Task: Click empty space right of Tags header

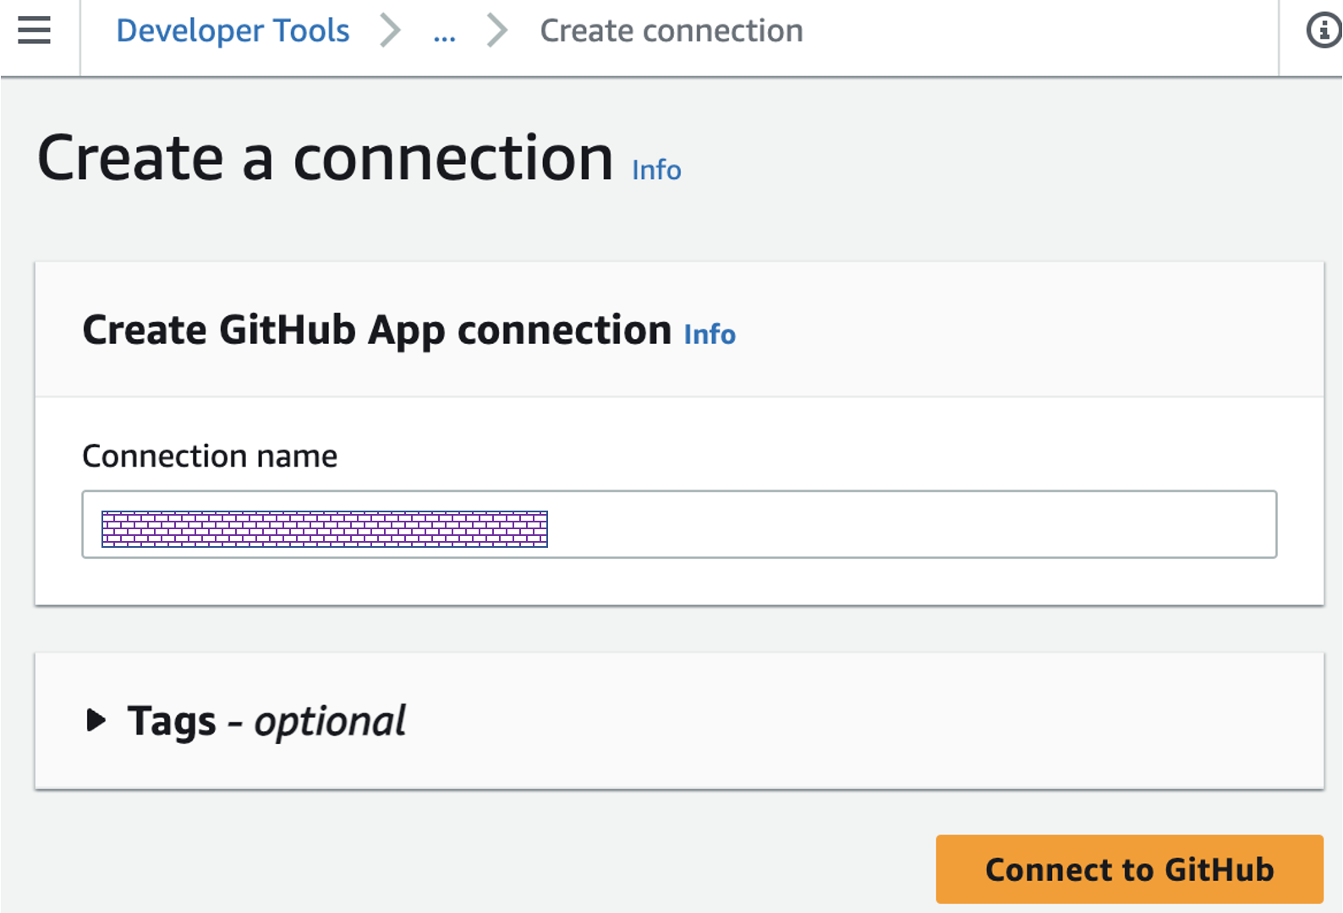Action: pyautogui.click(x=846, y=721)
